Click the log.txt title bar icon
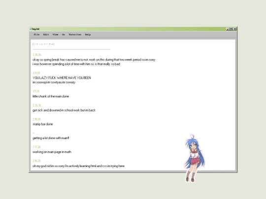The image size is (266, 199). 31,29
